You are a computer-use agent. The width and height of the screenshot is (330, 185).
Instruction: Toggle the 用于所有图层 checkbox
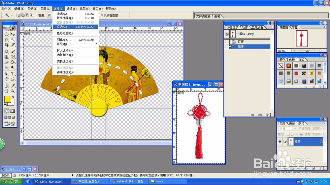click(x=100, y=15)
